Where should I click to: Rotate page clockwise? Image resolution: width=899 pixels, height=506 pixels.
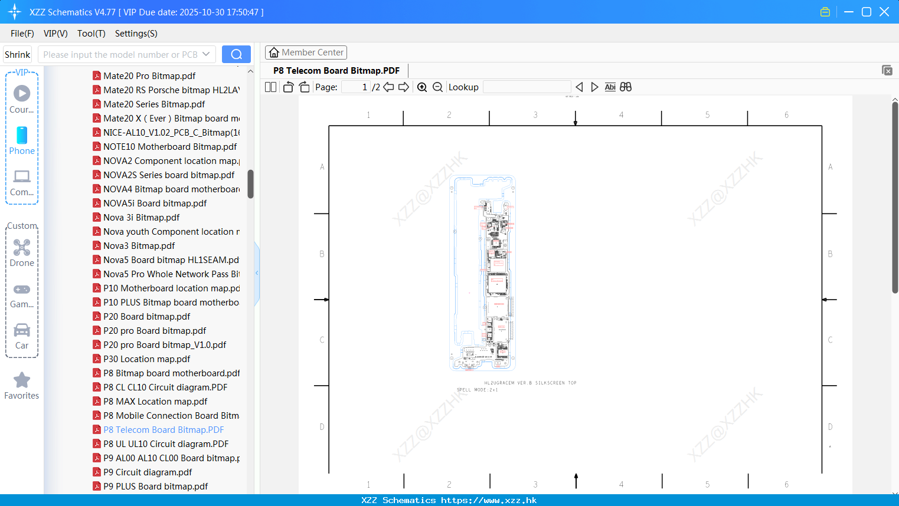tap(305, 87)
